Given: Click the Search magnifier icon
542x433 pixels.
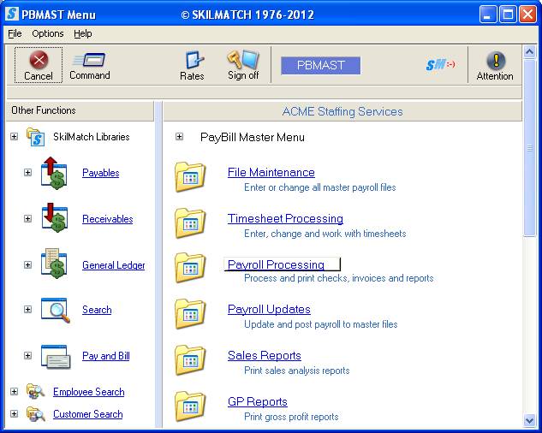Looking at the screenshot, I should pyautogui.click(x=56, y=310).
